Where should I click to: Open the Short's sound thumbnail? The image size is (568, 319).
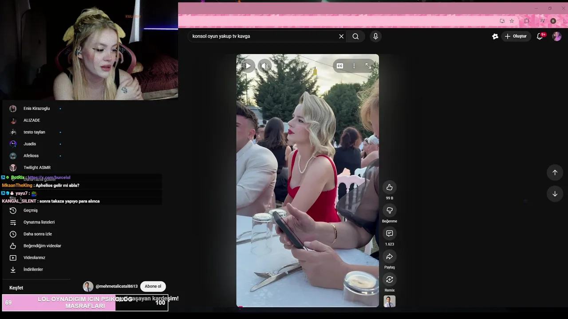click(389, 302)
